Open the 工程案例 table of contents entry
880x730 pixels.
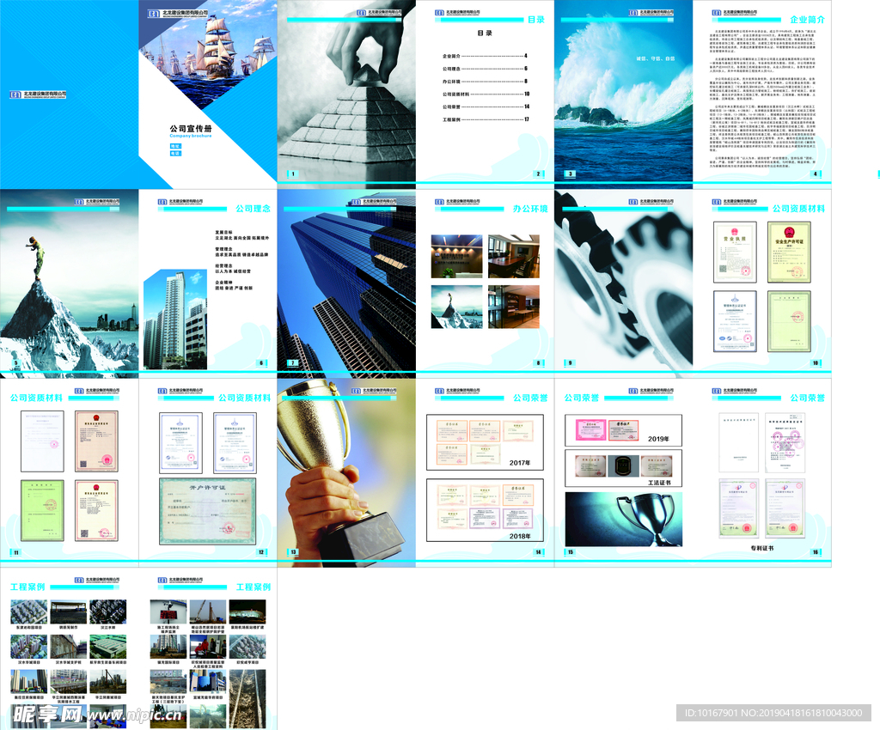click(x=485, y=119)
